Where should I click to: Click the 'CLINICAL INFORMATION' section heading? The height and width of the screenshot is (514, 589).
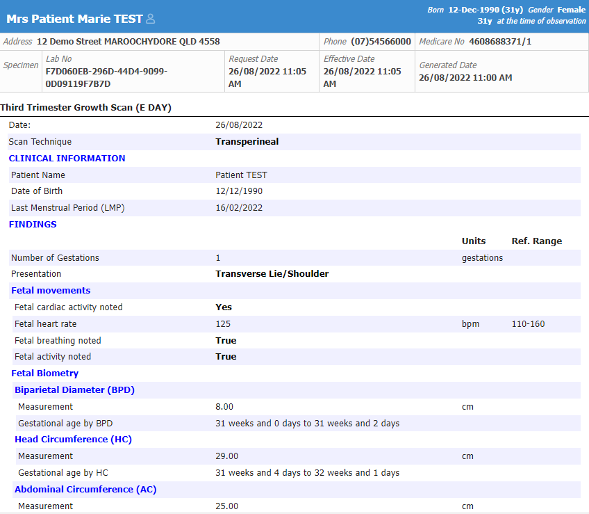(67, 159)
